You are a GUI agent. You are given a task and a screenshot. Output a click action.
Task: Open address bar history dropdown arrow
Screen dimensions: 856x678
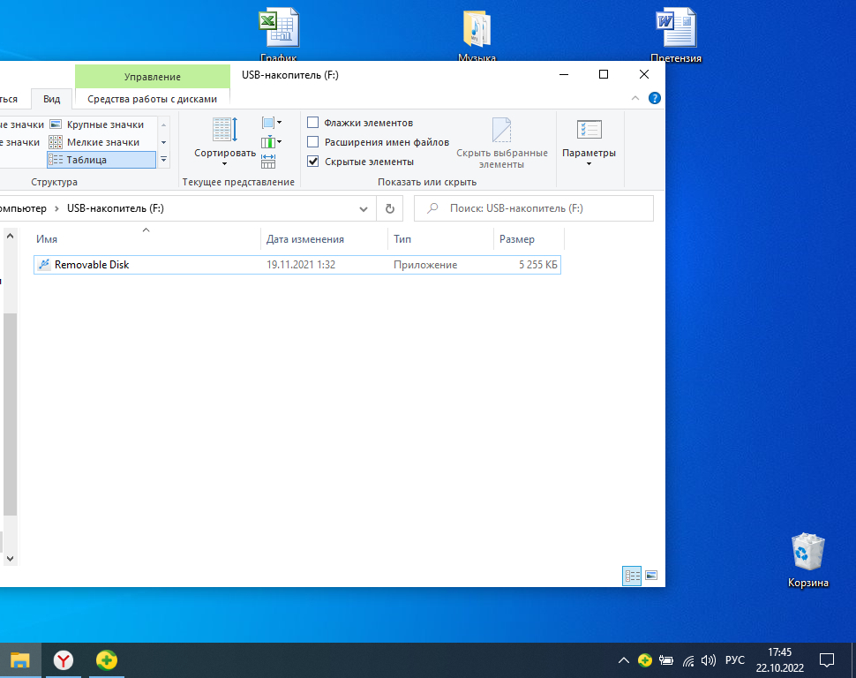pos(364,209)
